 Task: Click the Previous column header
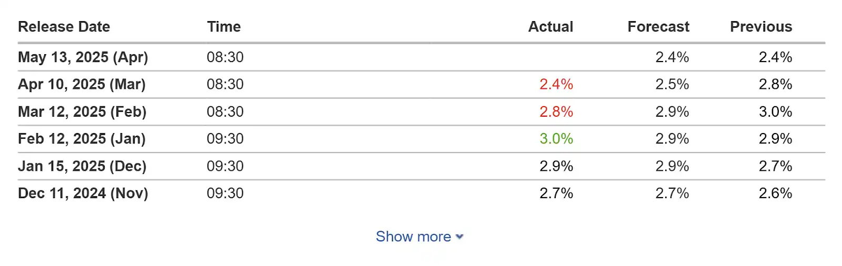click(760, 27)
